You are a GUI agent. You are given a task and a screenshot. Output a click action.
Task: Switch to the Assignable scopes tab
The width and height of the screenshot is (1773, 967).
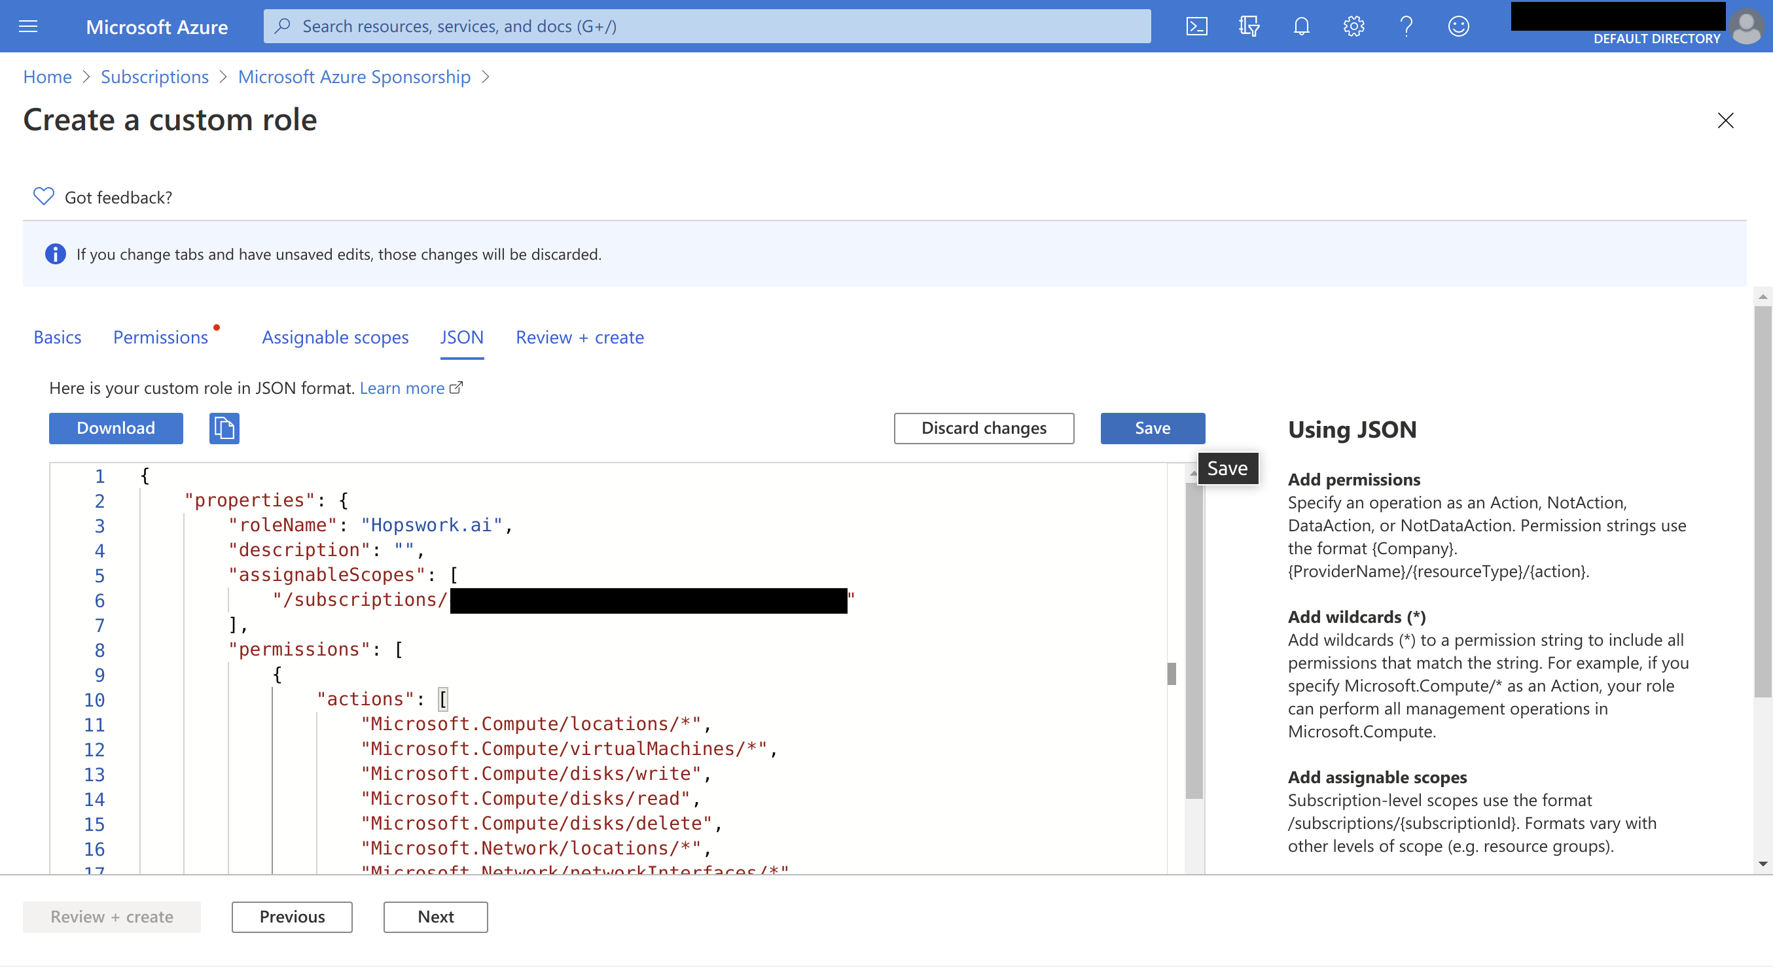point(335,337)
